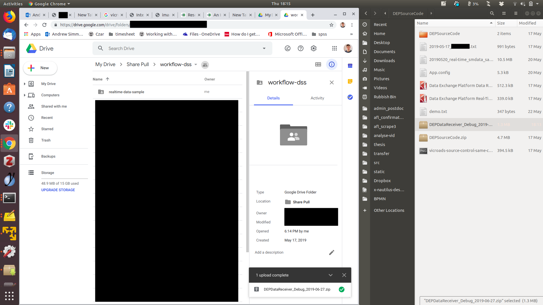This screenshot has width=543, height=305.
Task: Toggle the Nautilus icon/list view button
Action: point(504,13)
